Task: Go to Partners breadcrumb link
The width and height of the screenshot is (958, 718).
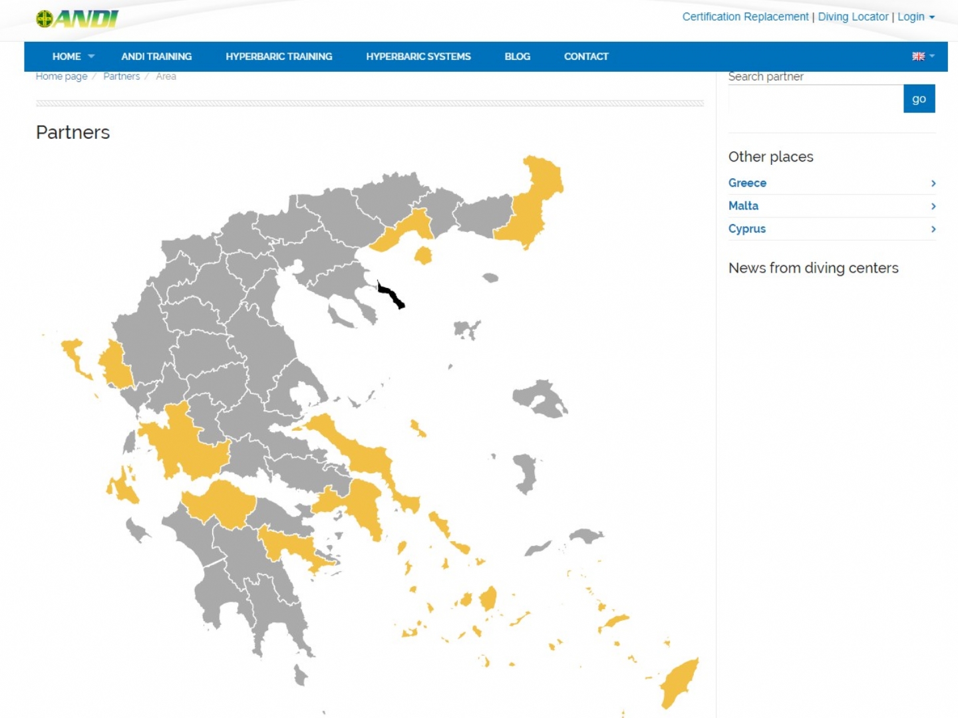Action: point(121,76)
